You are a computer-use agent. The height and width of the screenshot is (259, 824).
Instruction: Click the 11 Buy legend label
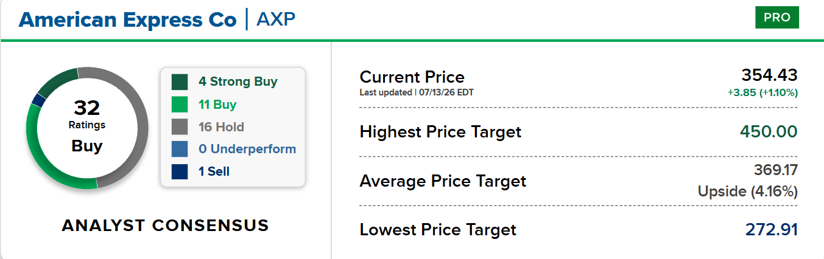pyautogui.click(x=217, y=105)
